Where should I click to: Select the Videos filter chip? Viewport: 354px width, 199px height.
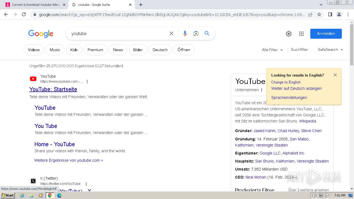[x=34, y=50]
